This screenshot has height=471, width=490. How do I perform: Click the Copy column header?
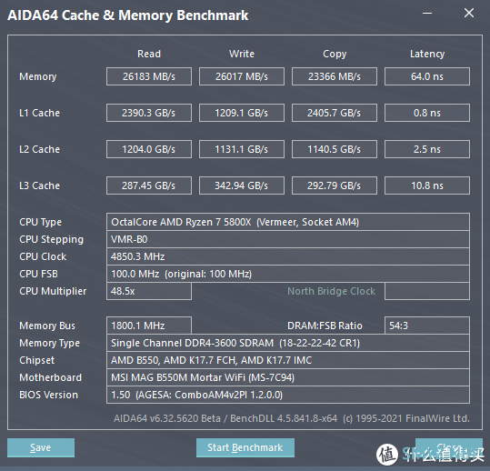click(335, 54)
